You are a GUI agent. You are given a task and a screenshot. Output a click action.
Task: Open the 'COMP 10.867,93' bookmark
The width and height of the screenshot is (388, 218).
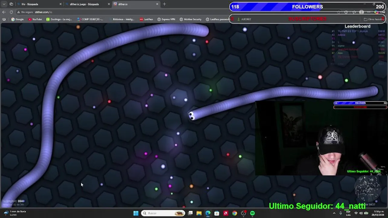click(x=90, y=19)
